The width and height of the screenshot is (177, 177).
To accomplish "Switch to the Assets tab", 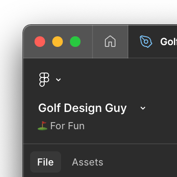I will point(88,162).
